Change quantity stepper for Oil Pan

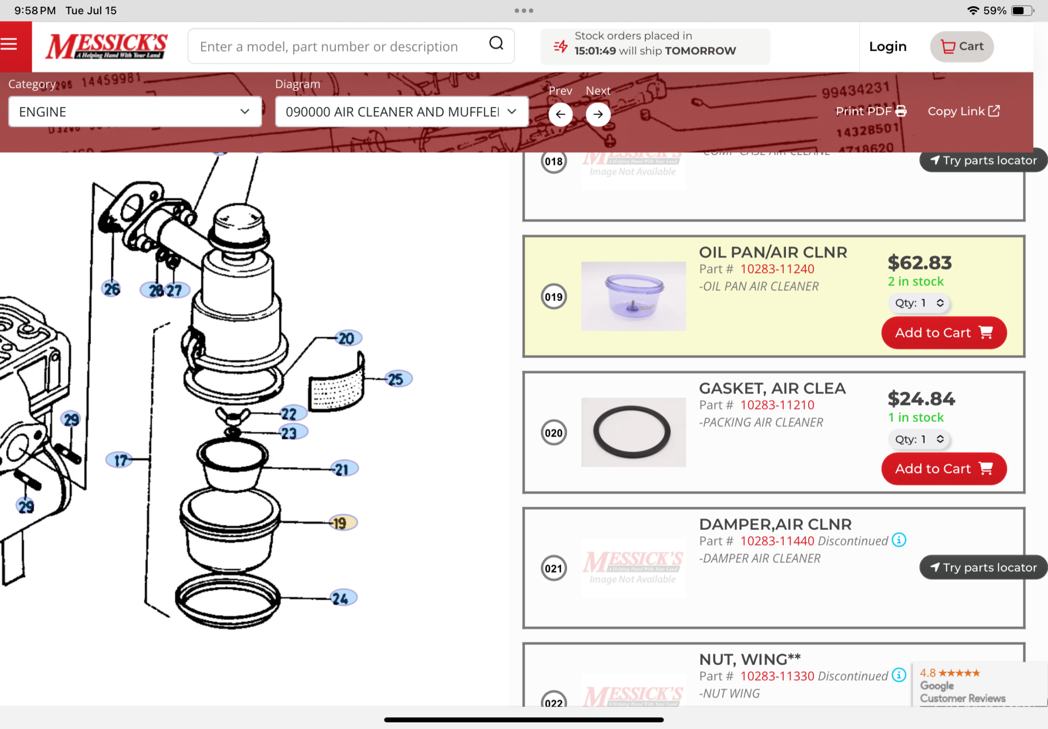pos(919,303)
